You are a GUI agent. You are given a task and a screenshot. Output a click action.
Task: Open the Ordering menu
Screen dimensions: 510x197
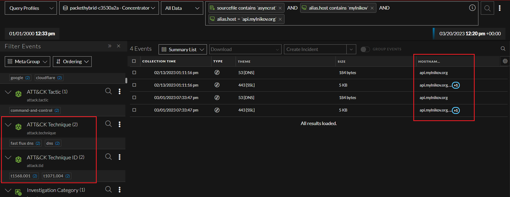(72, 62)
